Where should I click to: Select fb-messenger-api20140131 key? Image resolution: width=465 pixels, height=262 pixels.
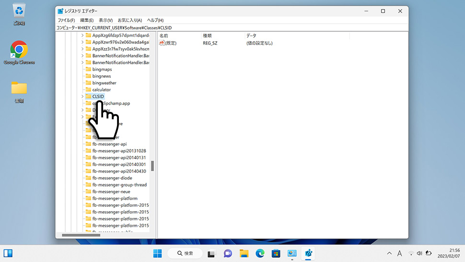pos(119,158)
